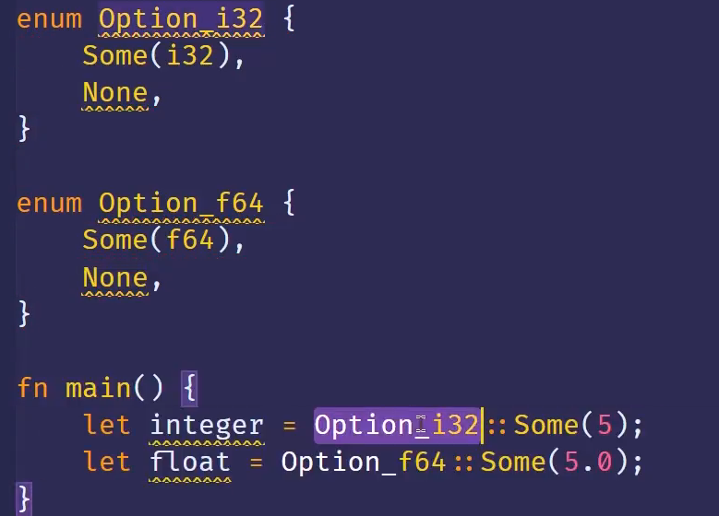Click the main function name

click(98, 388)
